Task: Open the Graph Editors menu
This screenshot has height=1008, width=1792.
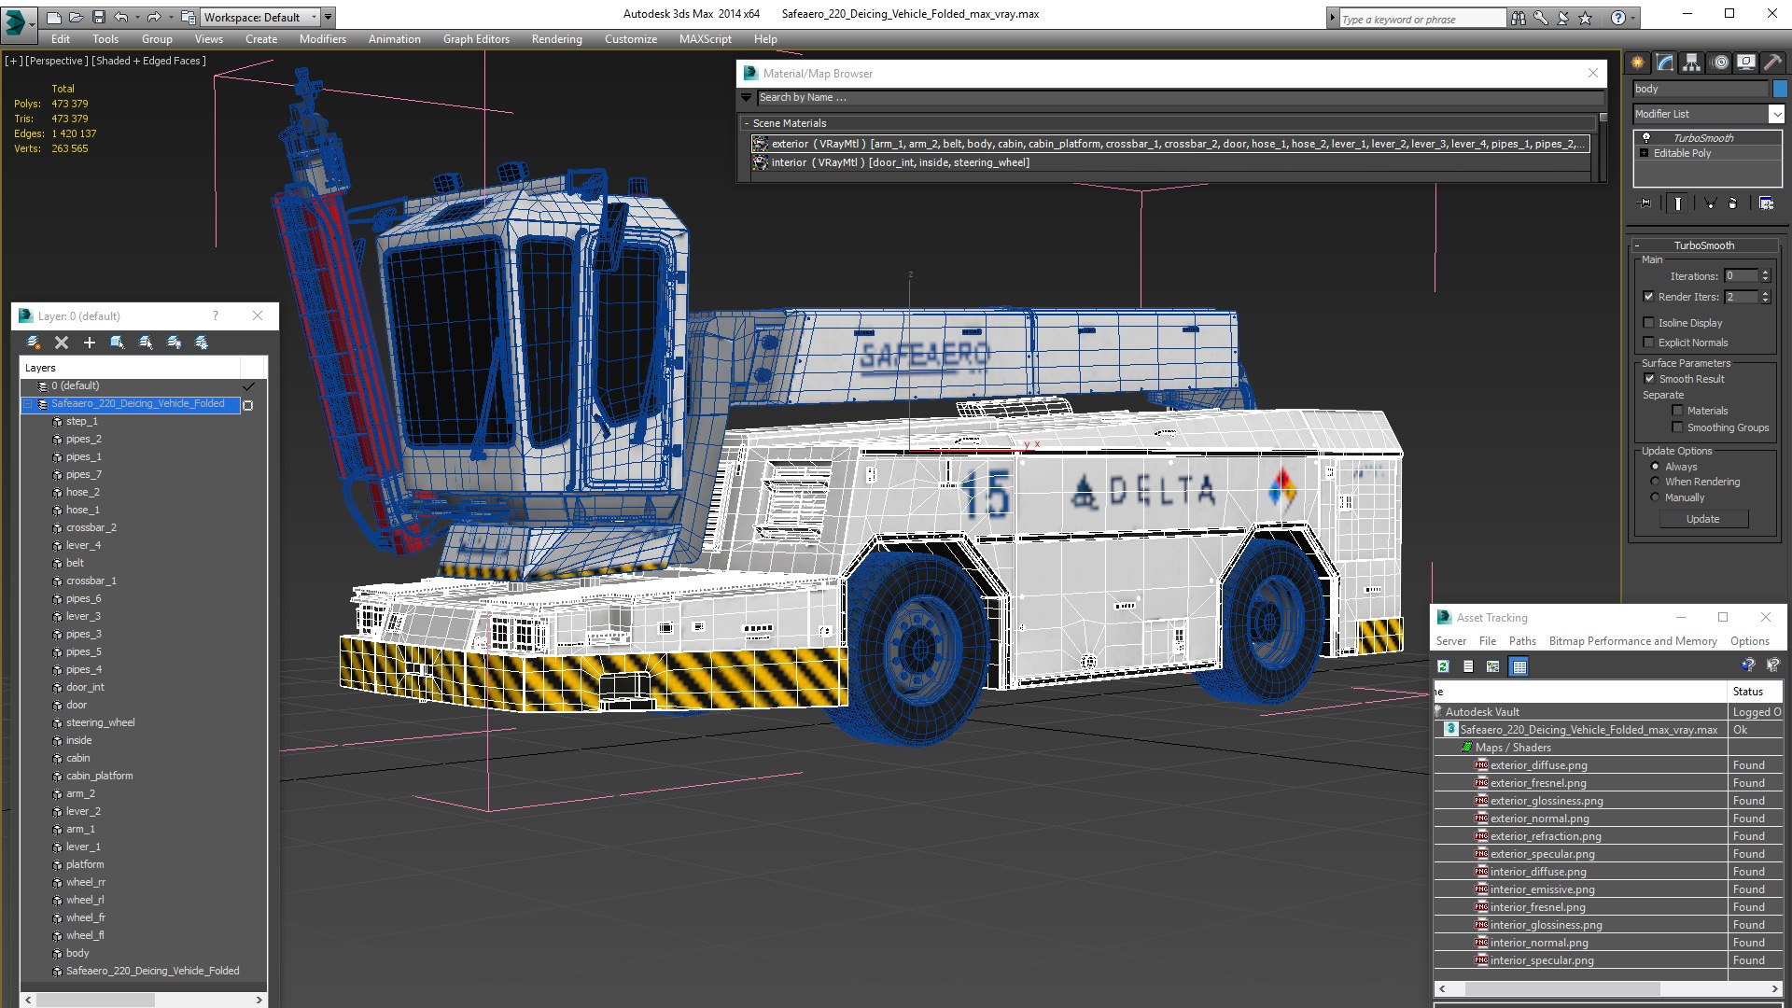Action: 476,39
